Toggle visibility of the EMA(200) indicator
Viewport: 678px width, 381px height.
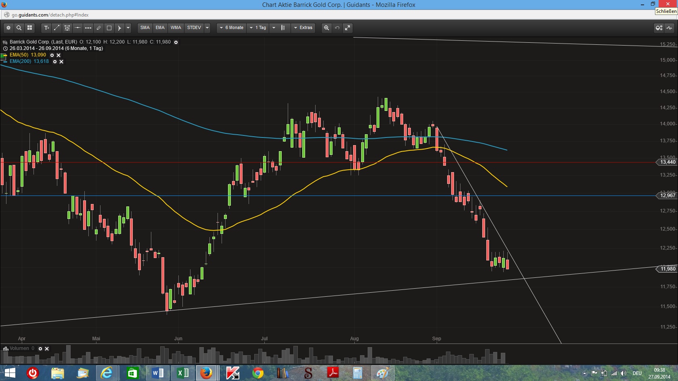coord(54,61)
